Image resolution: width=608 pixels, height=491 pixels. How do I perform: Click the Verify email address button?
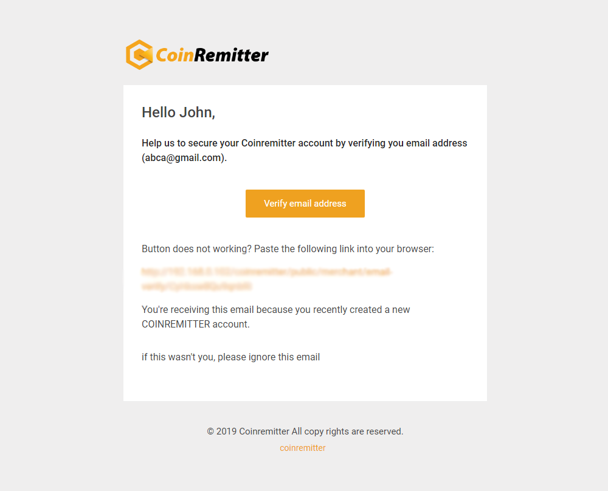305,204
